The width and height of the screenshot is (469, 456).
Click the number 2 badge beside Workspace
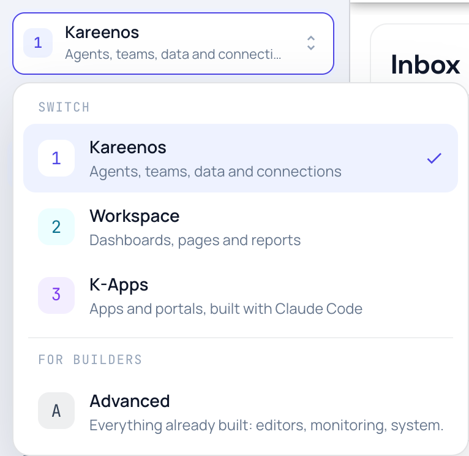(56, 227)
